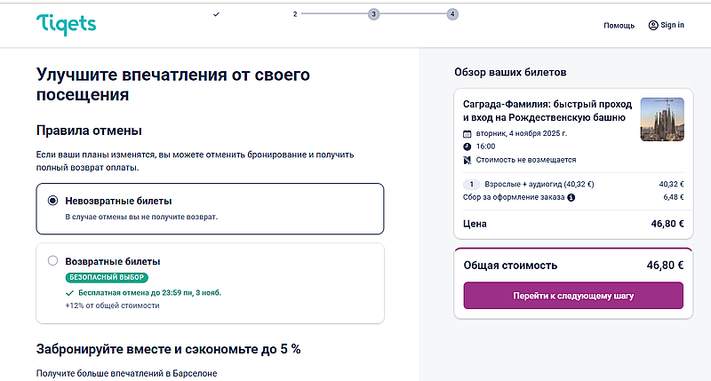Click the +12% от общей стоимости text
The image size is (711, 381).
(113, 306)
